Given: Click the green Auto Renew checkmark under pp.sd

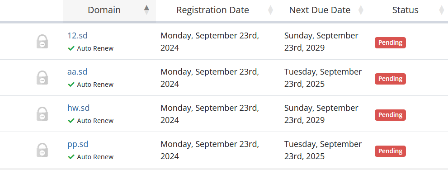Looking at the screenshot, I should (x=71, y=157).
